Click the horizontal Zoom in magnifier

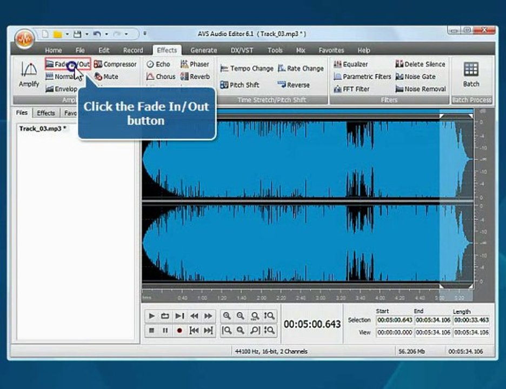pyautogui.click(x=227, y=316)
